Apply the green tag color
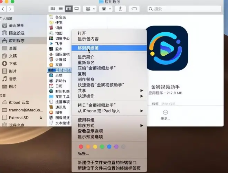This screenshot has height=173, width=228. [x=102, y=147]
